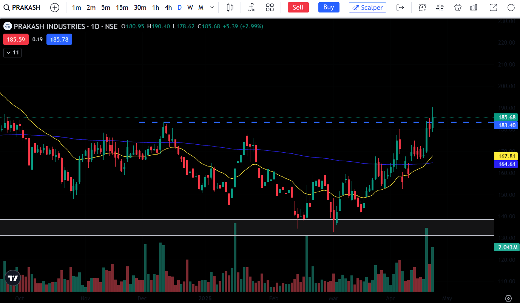Collapse the indicator legend showing 11
Image resolution: width=520 pixels, height=303 pixels.
12,53
